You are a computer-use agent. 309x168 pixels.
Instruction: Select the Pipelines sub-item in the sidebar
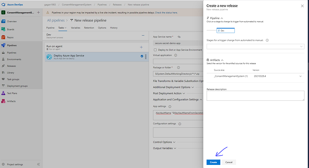[x=11, y=53]
